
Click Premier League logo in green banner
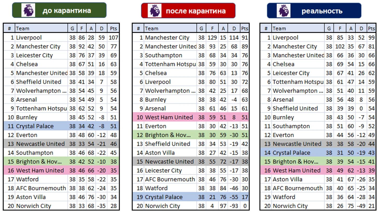pos(28,10)
